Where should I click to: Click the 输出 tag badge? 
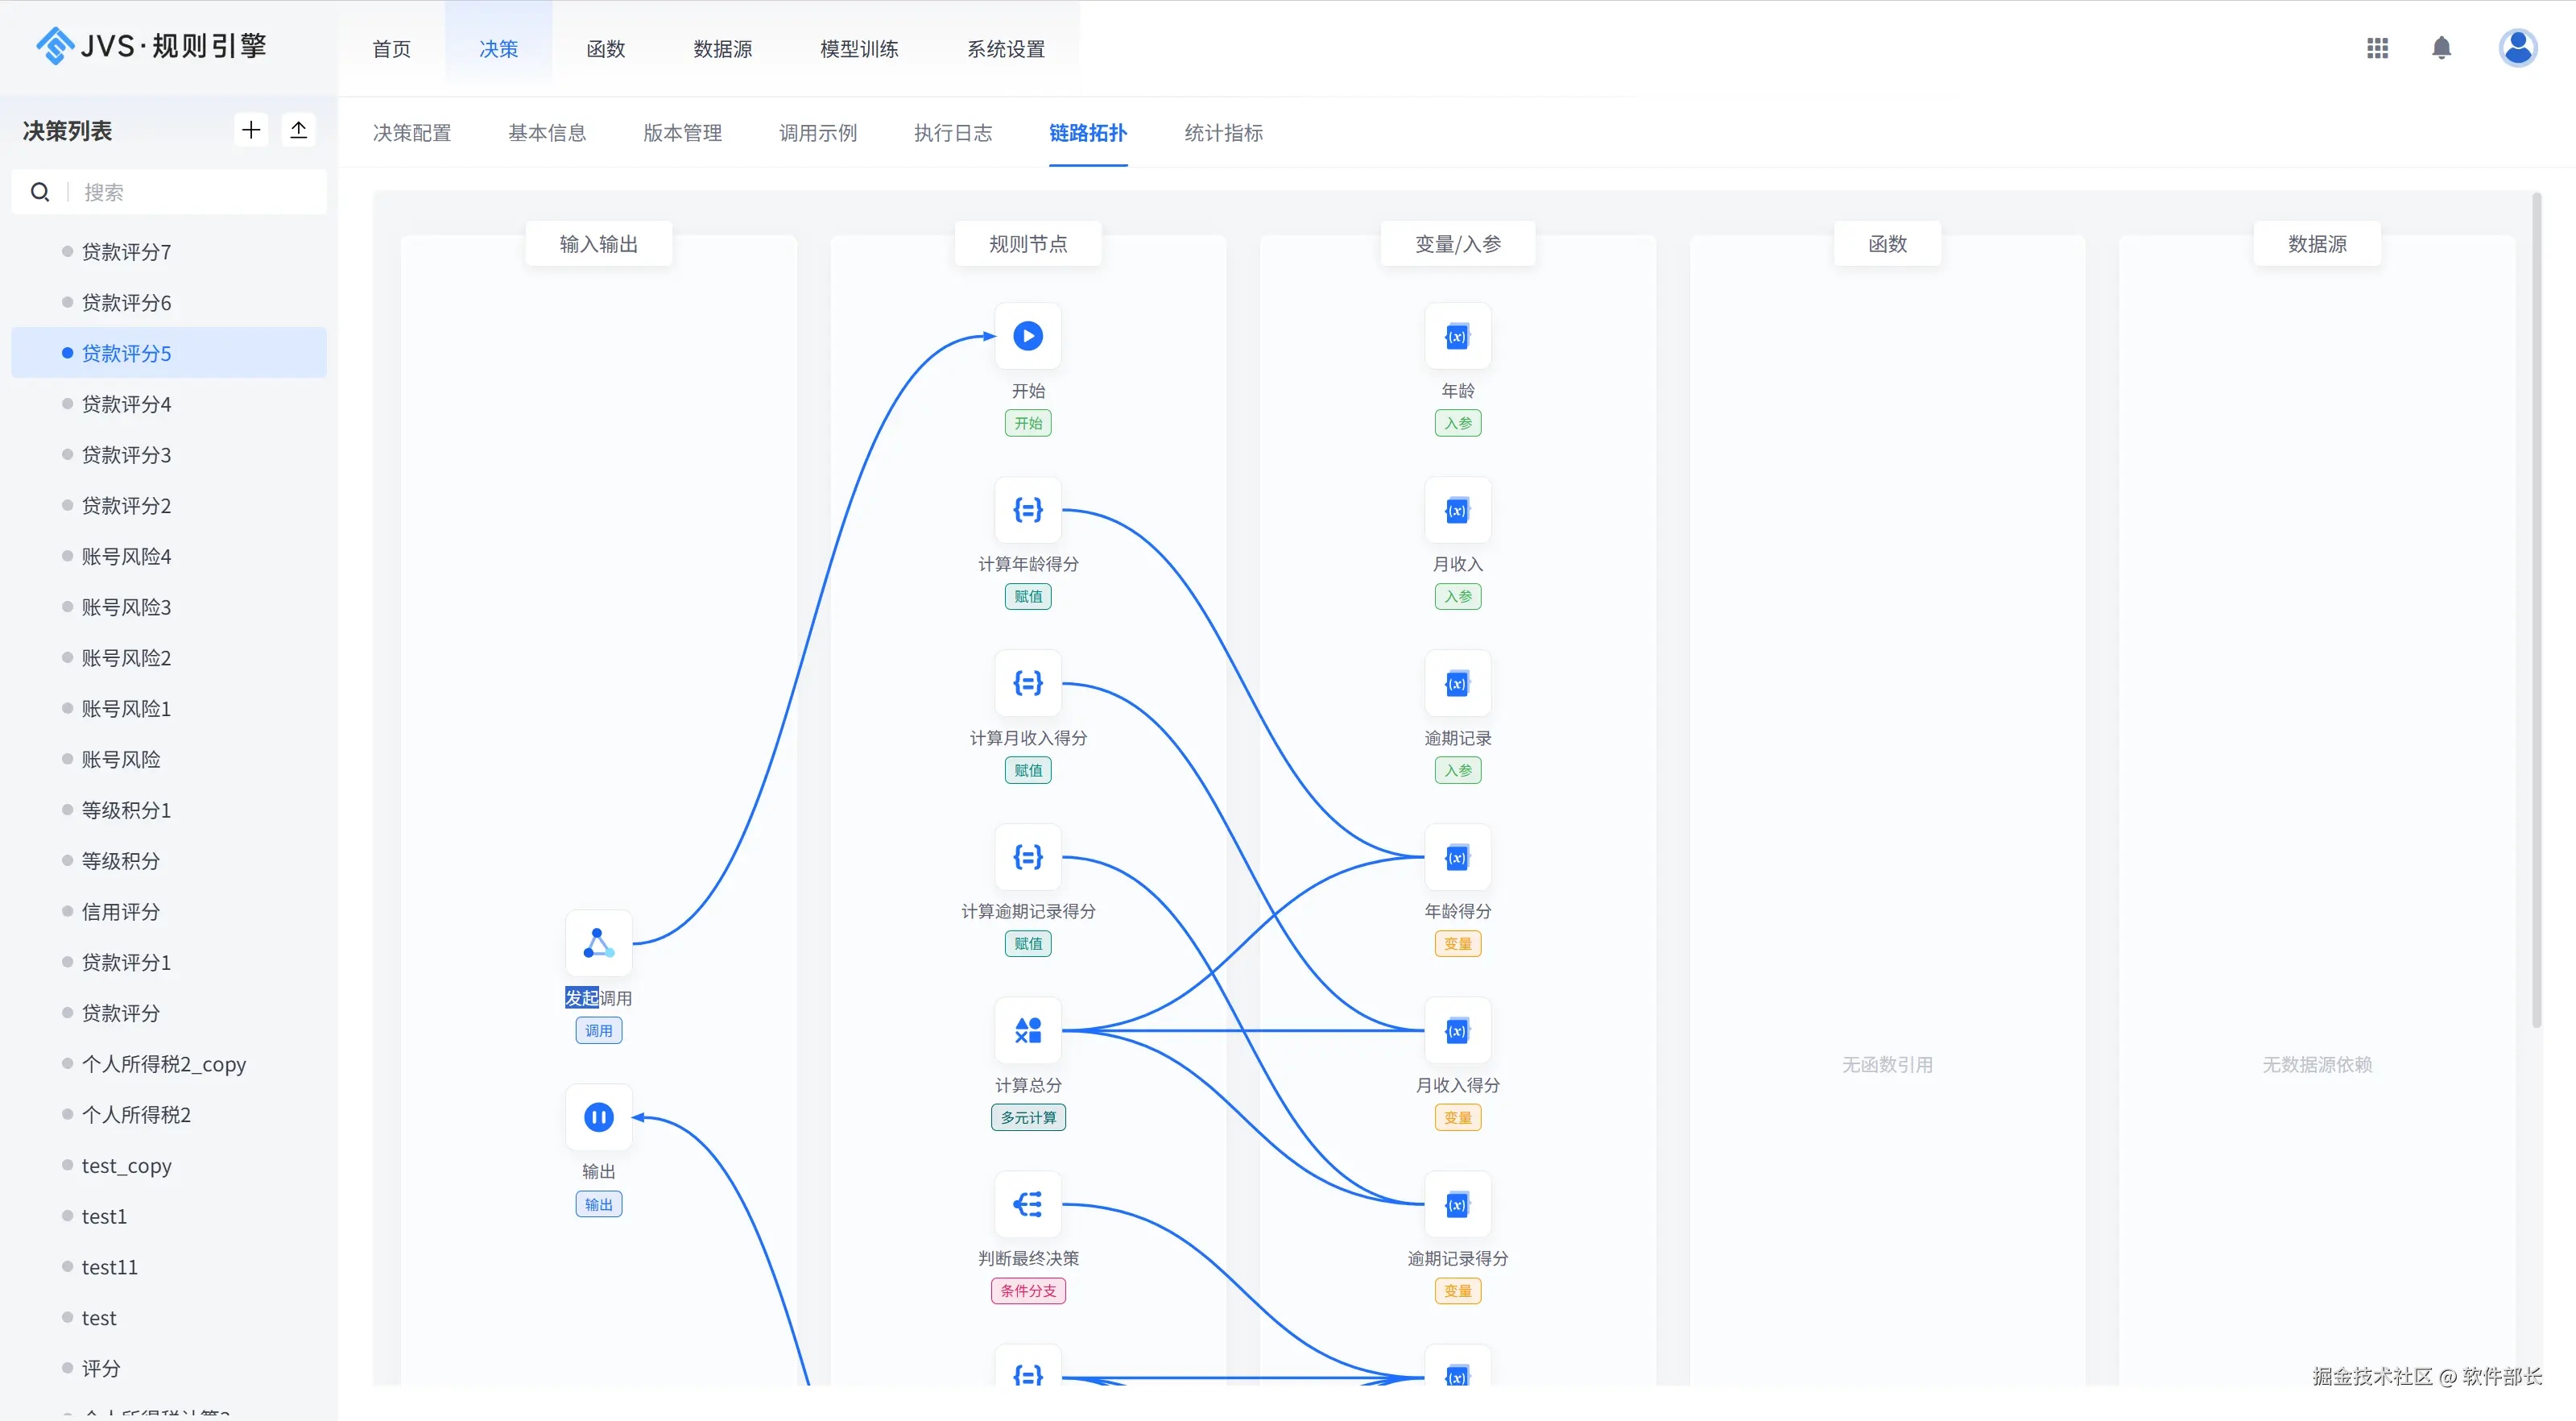coord(599,1205)
